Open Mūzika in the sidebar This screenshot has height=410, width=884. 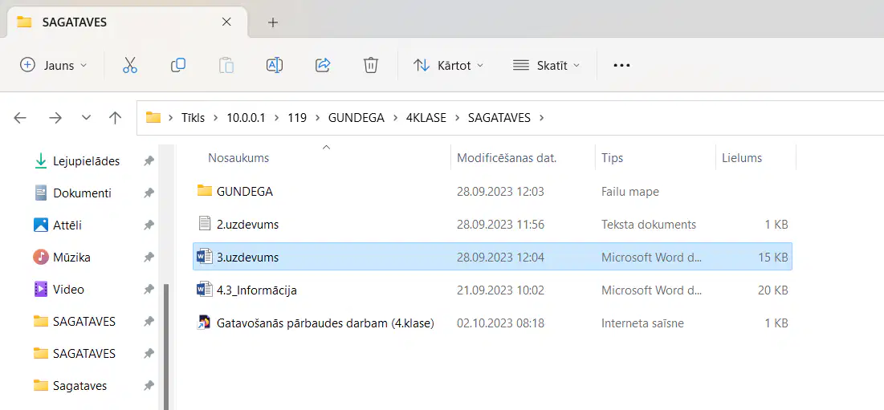(71, 258)
